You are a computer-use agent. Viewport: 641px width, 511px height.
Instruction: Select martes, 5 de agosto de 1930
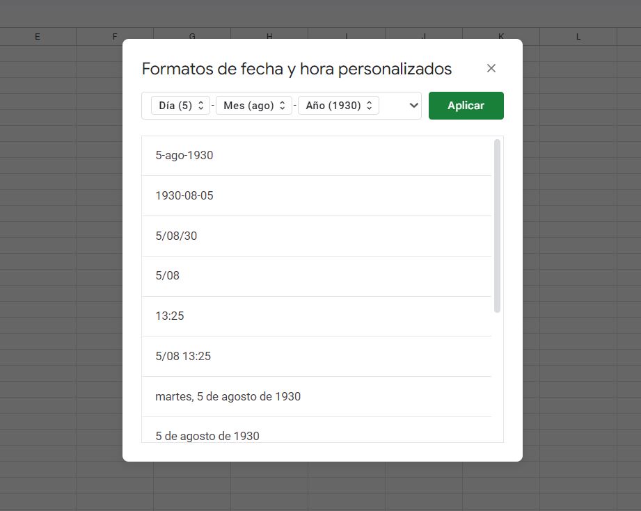pos(317,396)
